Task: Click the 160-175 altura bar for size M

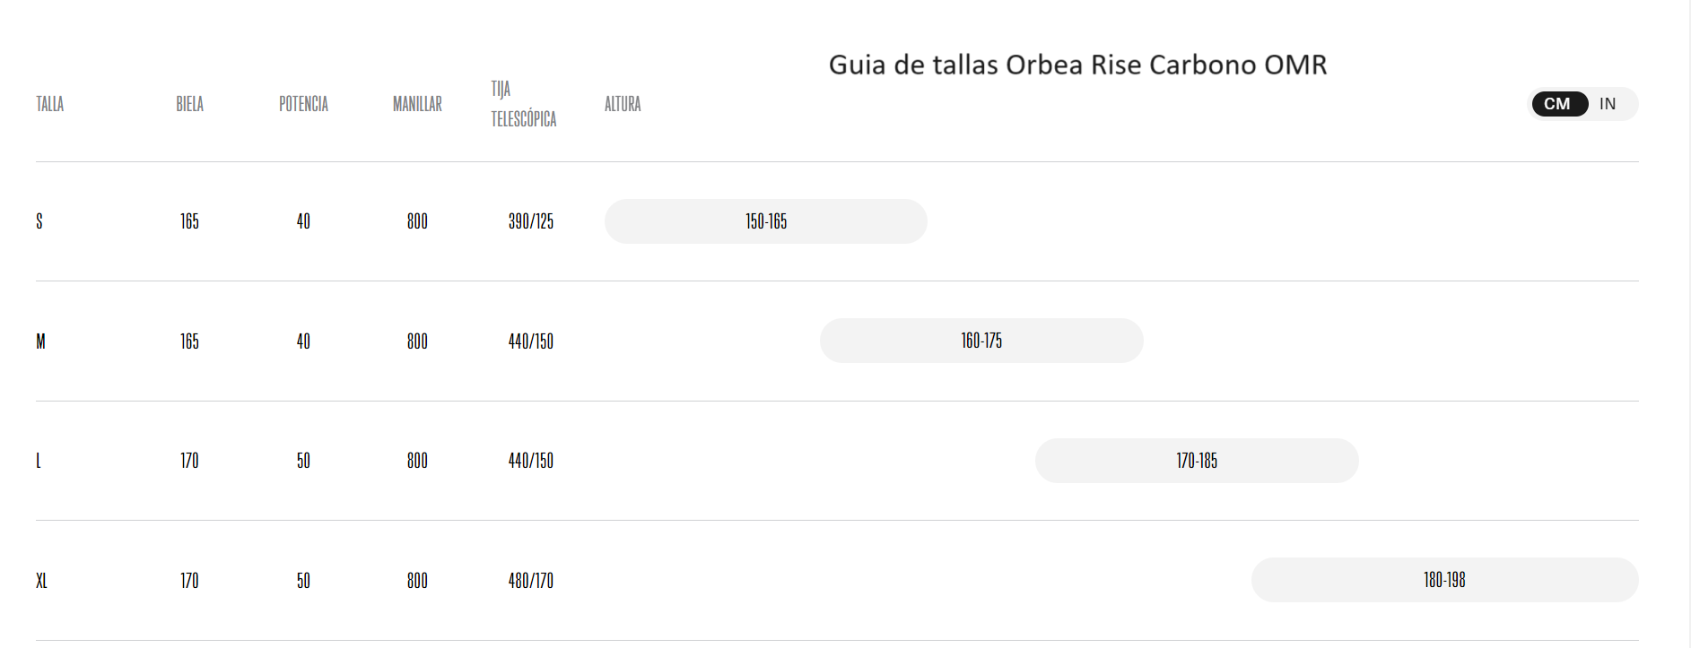Action: 981,341
